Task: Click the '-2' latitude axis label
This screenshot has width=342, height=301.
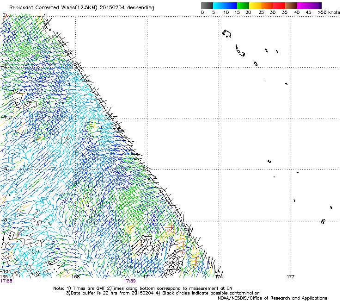Action: (4, 66)
